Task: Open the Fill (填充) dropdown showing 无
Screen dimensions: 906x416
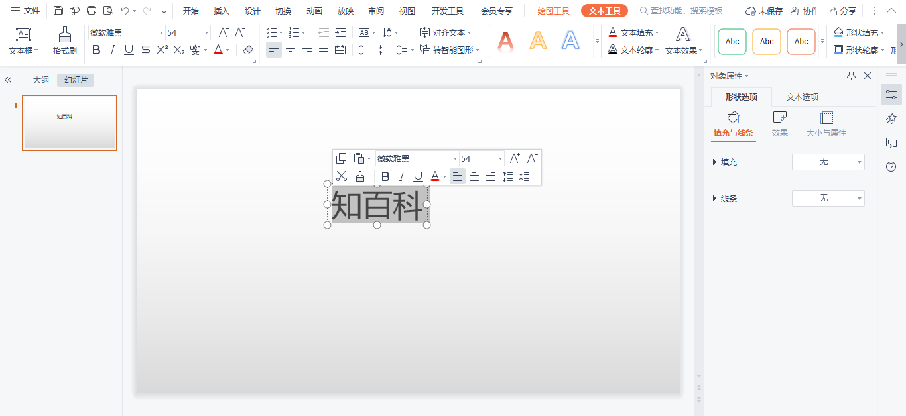Action: pos(828,162)
